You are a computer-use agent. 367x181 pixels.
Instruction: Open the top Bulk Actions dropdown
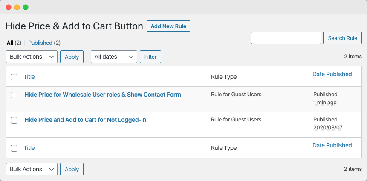point(32,57)
